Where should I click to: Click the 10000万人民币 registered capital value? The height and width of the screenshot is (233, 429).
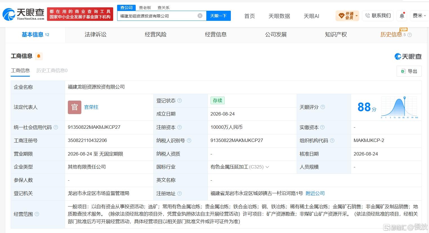pos(226,127)
